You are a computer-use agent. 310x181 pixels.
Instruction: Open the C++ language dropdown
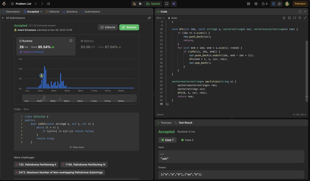[x=161, y=18]
